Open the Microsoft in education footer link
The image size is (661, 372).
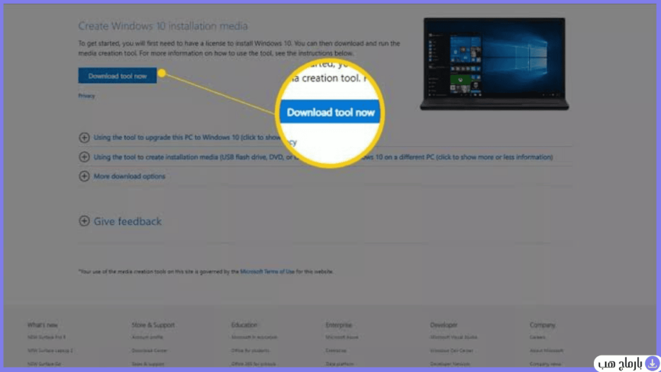pyautogui.click(x=254, y=337)
